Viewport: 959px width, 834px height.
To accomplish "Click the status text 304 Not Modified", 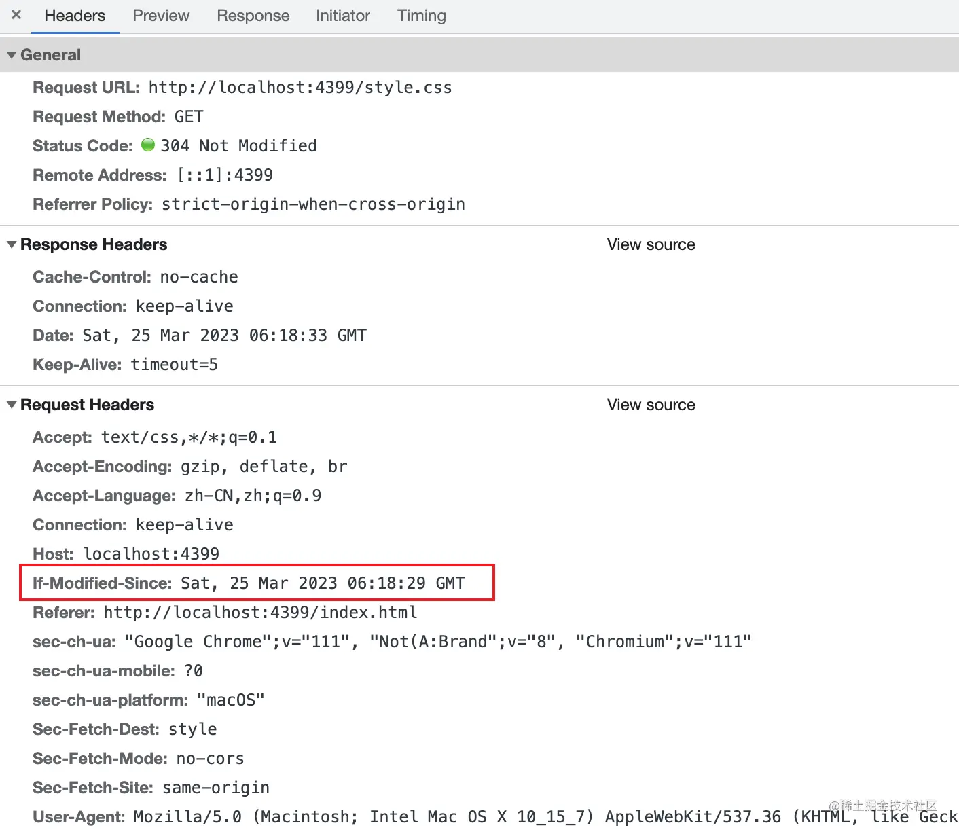I will click(x=238, y=146).
